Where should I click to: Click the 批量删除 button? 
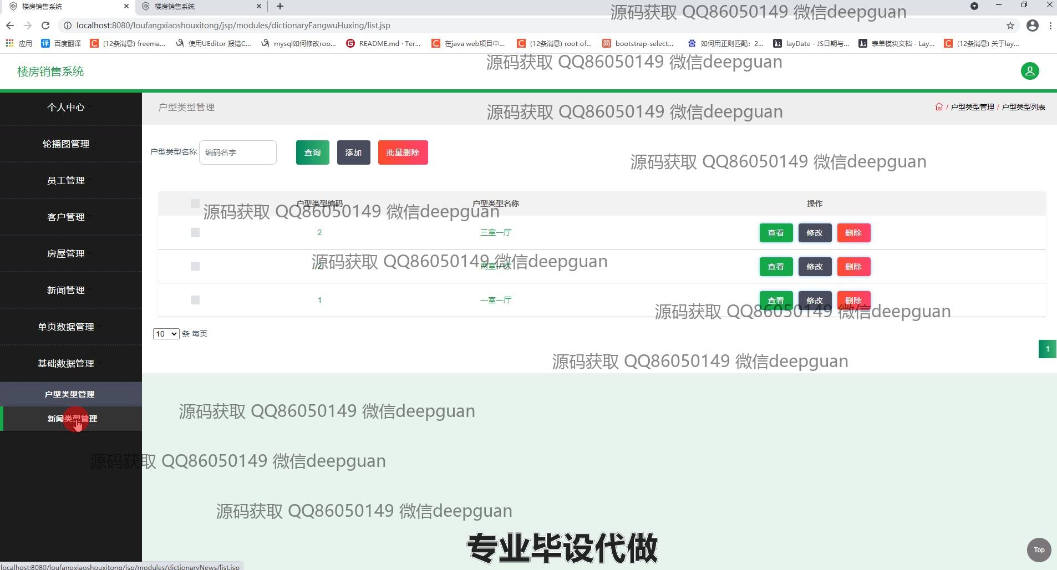403,152
